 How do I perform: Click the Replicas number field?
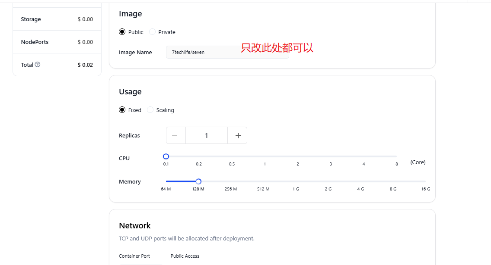[x=207, y=135]
